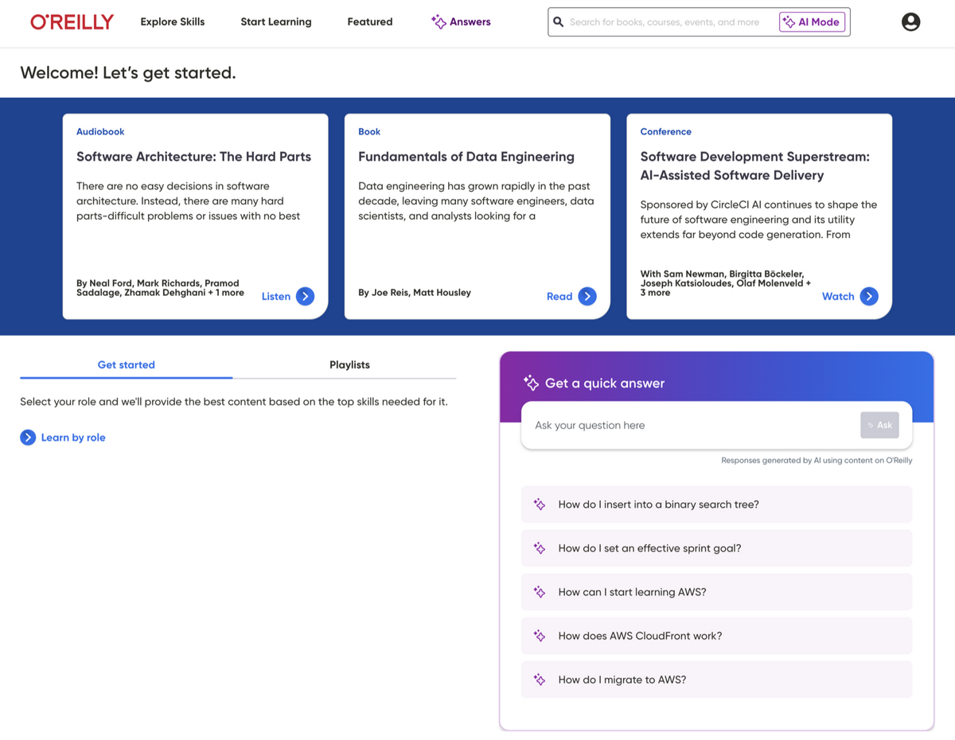Click the sparkle icon in AI Mode button

(789, 22)
